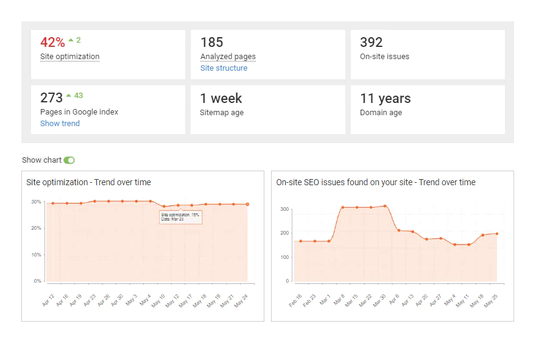Click Mar 8 data point in SEO issues chart
This screenshot has height=343, width=536.
click(343, 207)
